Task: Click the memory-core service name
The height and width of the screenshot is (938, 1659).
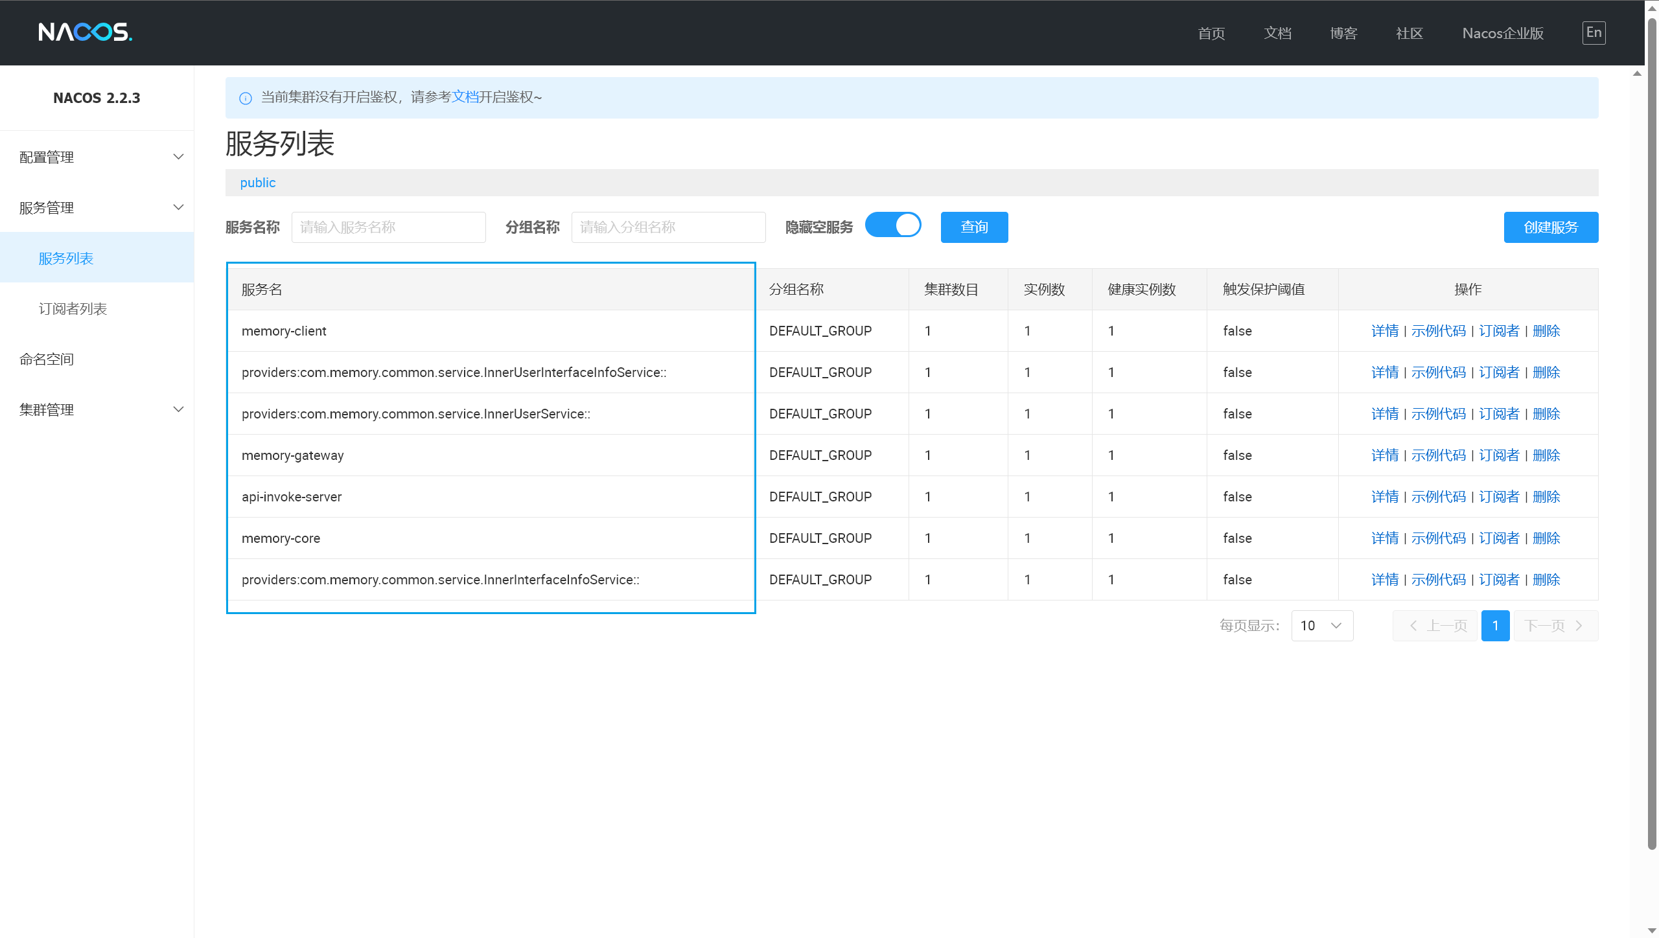Action: point(281,538)
